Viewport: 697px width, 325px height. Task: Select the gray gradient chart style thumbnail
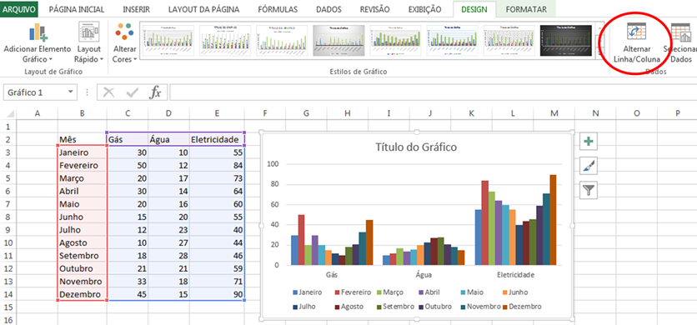coord(338,40)
